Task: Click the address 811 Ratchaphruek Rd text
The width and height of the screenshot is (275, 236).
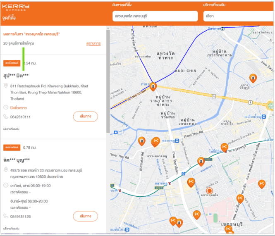Action: point(49,93)
